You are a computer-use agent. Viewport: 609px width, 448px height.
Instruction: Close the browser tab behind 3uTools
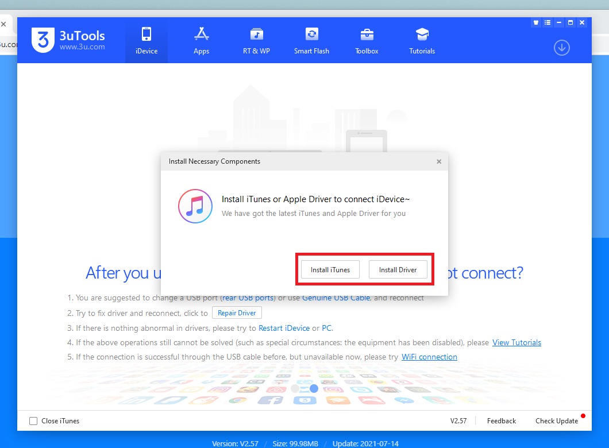click(3, 24)
